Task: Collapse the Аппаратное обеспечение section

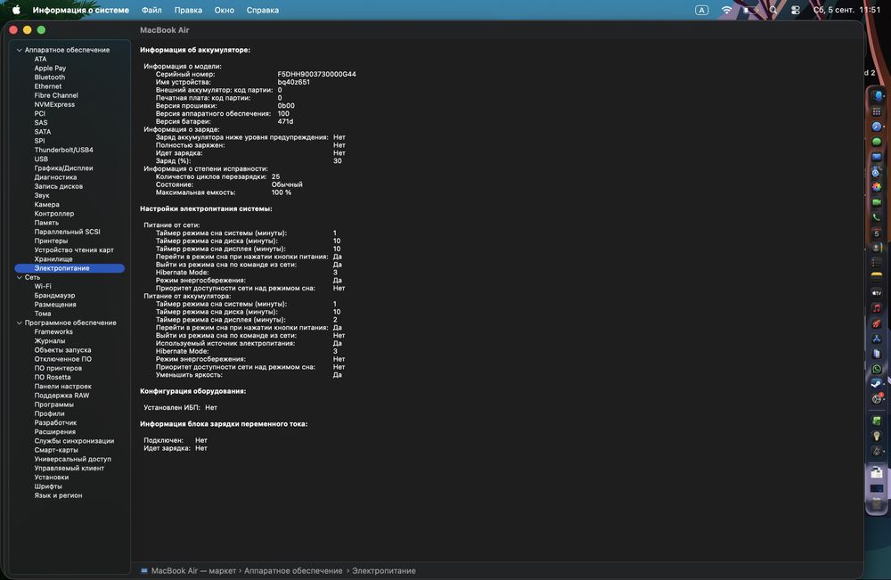Action: pos(20,50)
